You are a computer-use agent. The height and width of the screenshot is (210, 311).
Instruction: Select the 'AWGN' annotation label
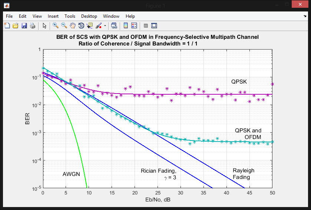click(71, 174)
